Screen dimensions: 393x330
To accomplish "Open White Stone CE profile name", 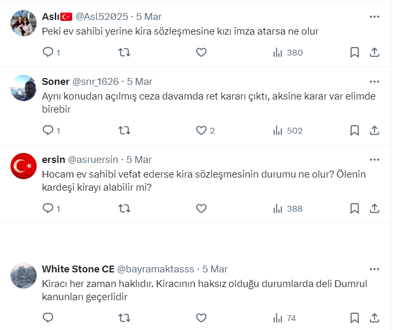I will click(77, 269).
